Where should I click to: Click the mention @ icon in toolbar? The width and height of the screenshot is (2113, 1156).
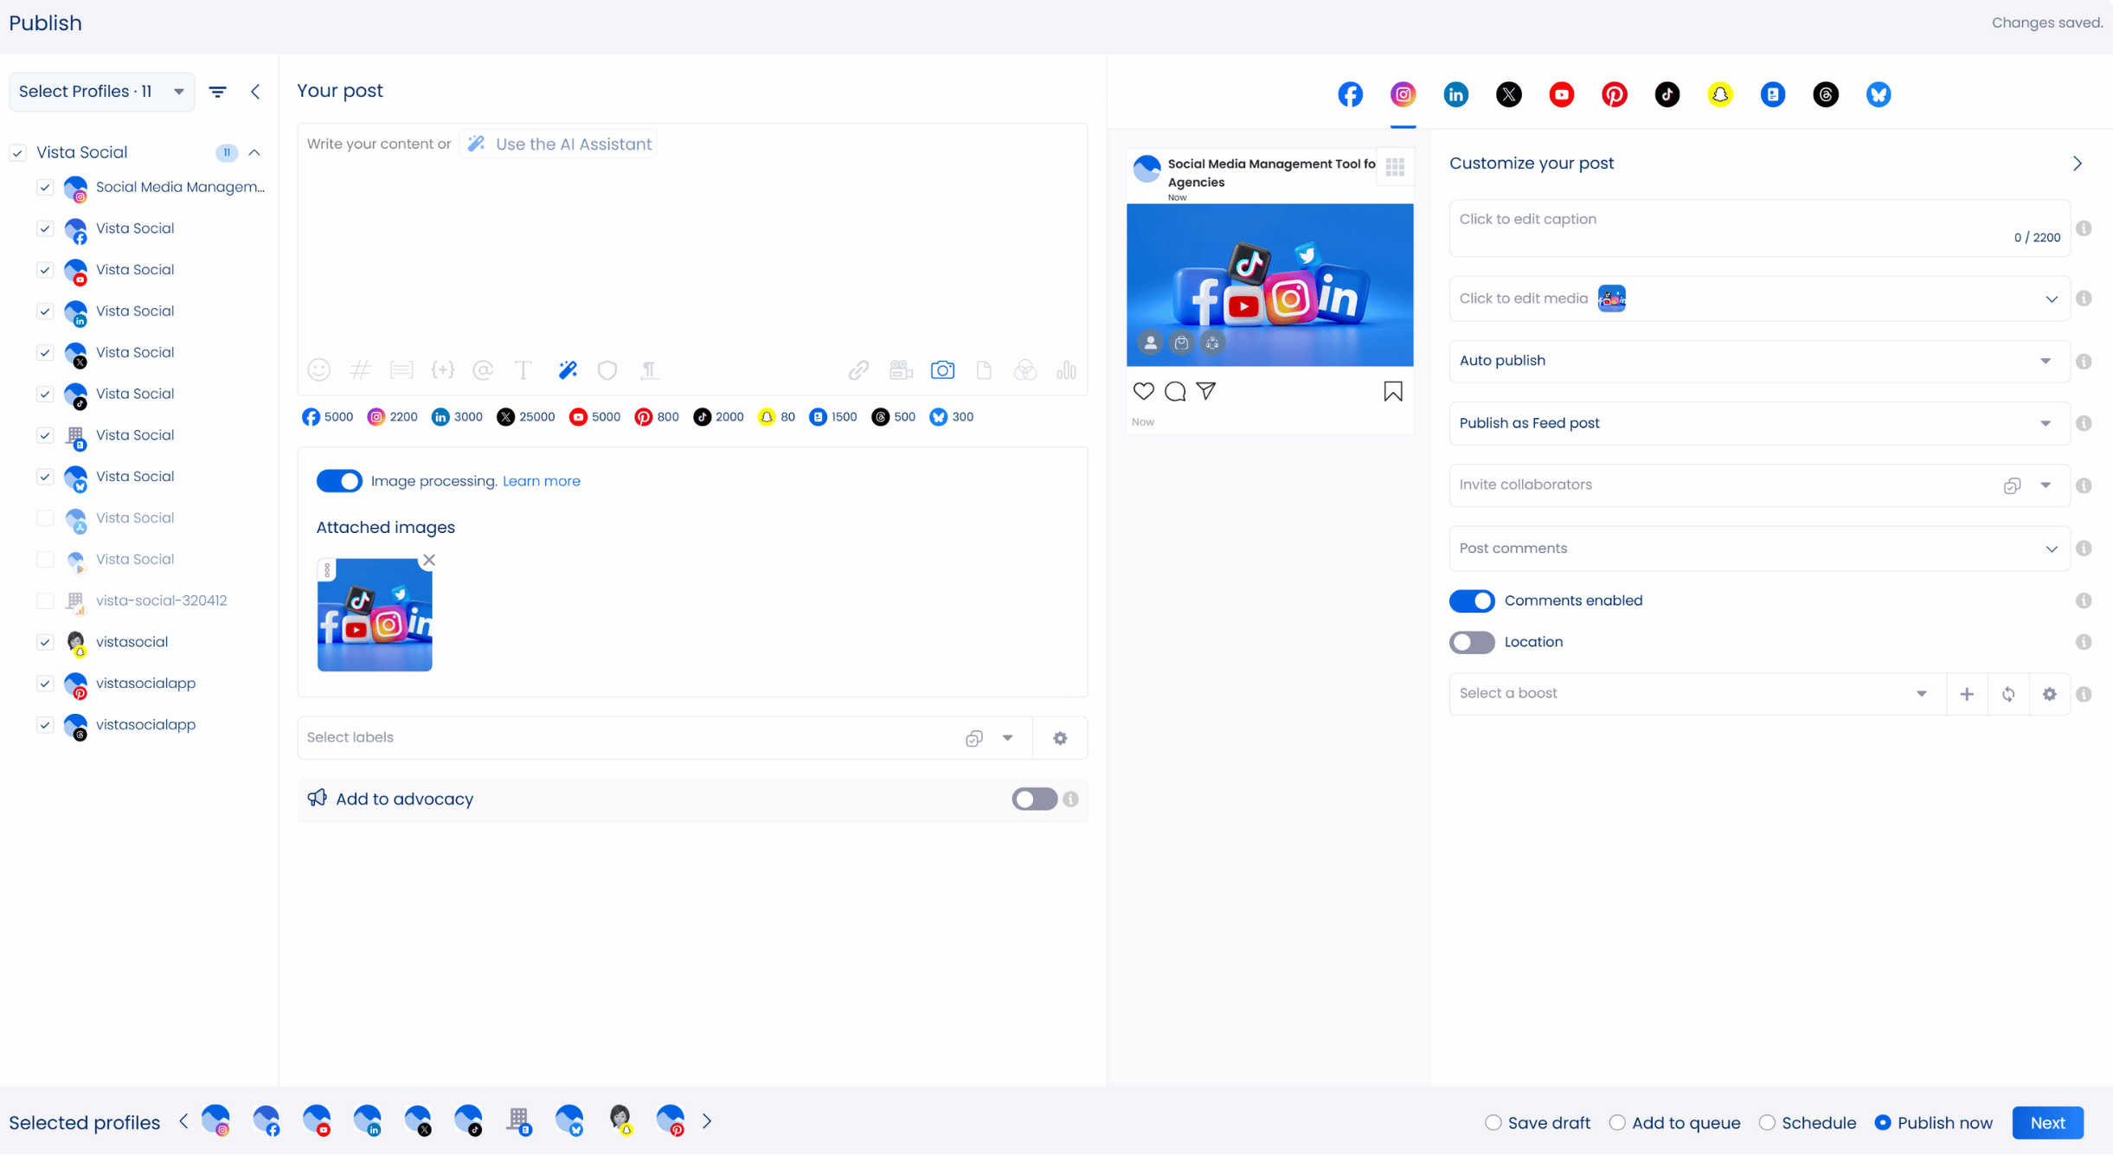pos(483,370)
